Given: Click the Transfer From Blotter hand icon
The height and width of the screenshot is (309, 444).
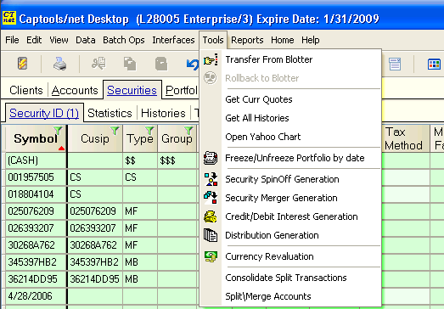Looking at the screenshot, I should click(211, 59).
